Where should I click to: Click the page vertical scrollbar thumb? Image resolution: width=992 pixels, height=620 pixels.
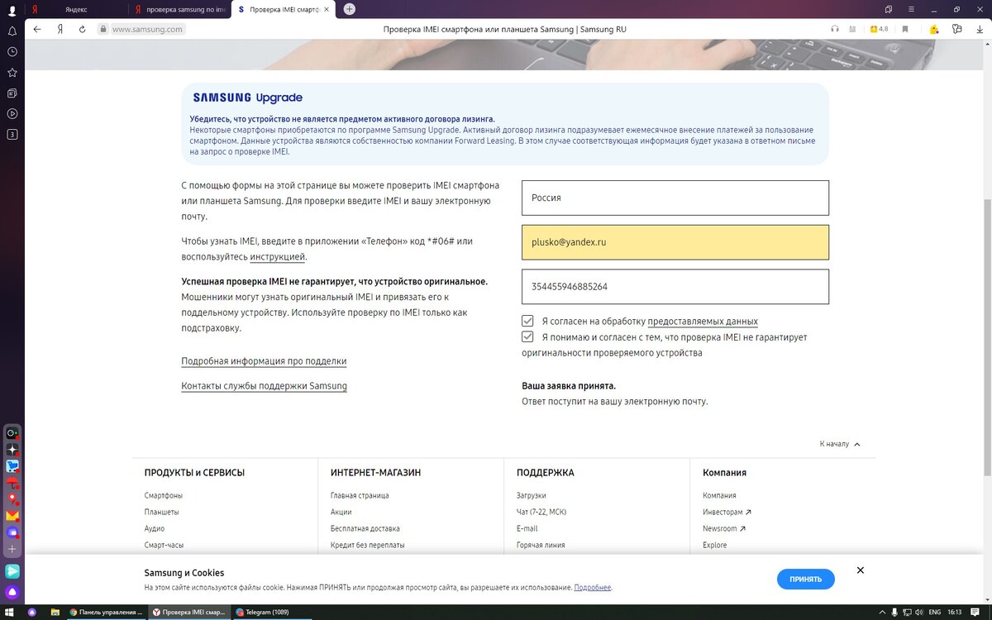987,337
